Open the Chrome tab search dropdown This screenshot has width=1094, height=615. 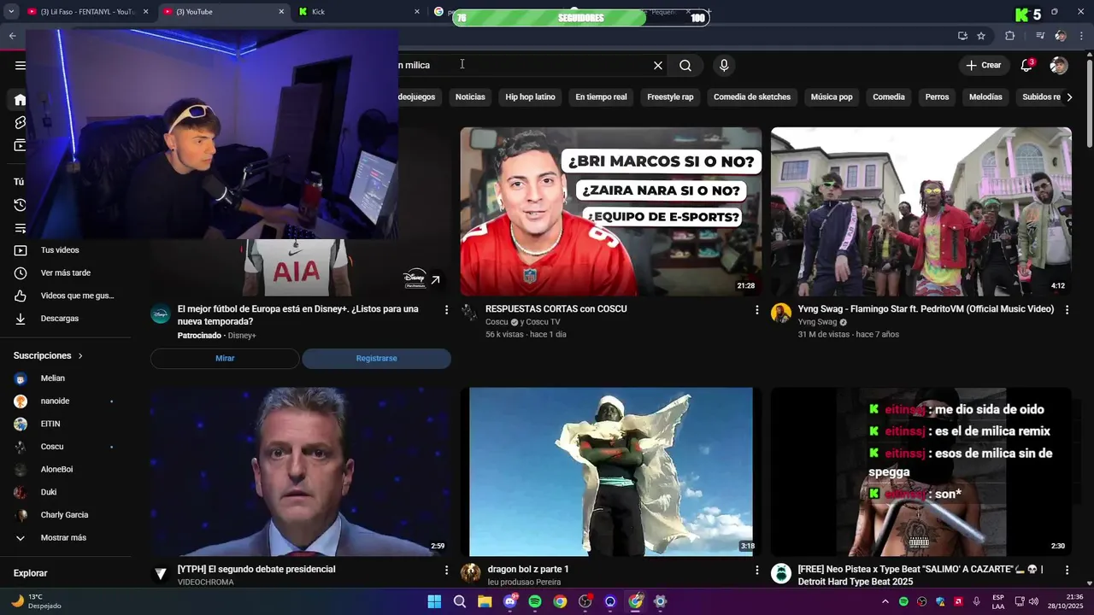(x=12, y=12)
